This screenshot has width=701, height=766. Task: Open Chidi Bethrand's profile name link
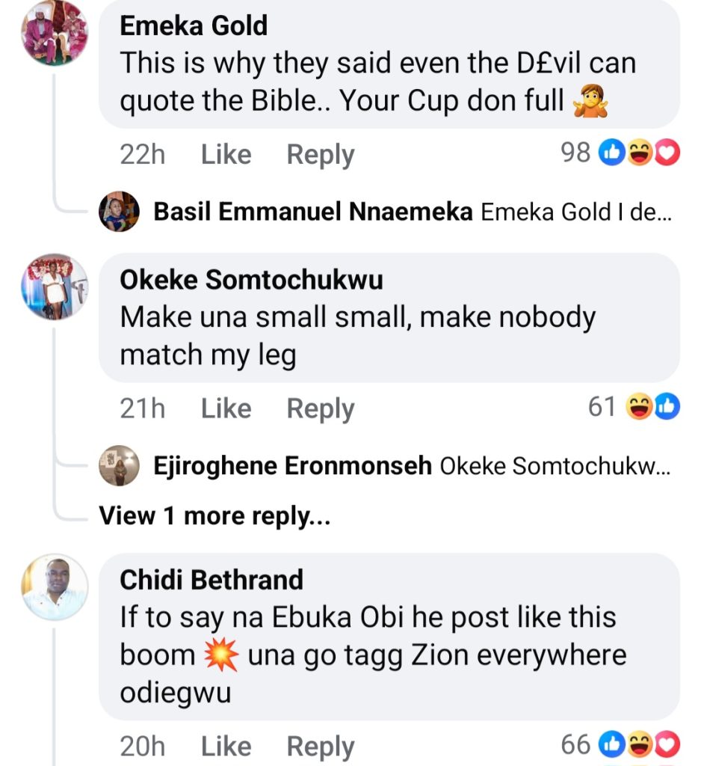211,580
